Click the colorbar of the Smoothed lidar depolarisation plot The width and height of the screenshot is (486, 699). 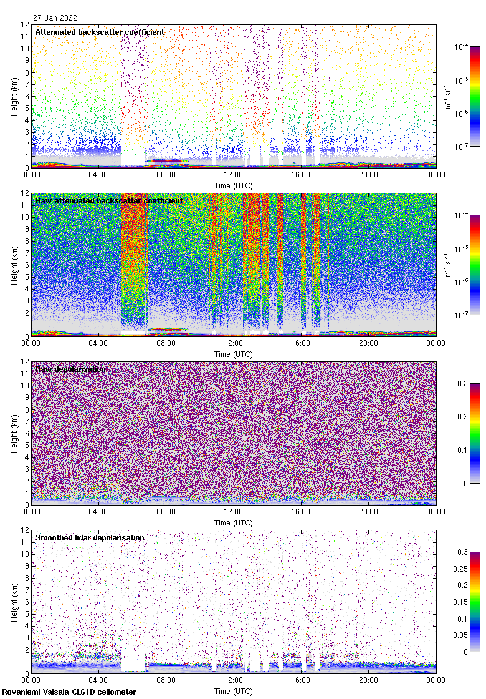pyautogui.click(x=475, y=602)
